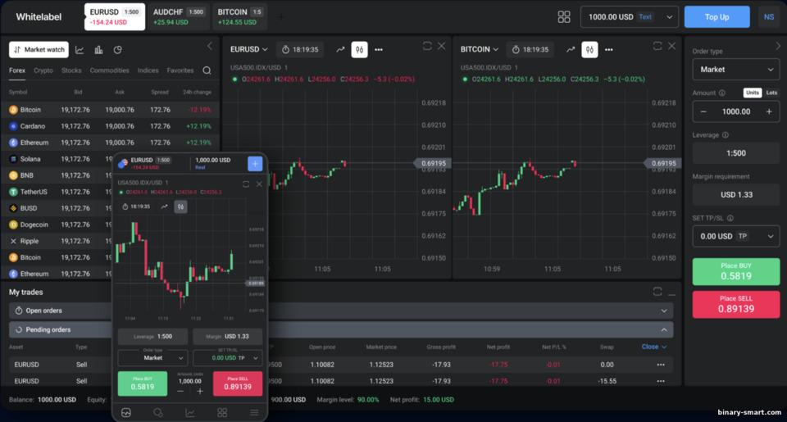
Task: Click Place SELL 0.89139 in order panel
Action: pyautogui.click(x=736, y=304)
